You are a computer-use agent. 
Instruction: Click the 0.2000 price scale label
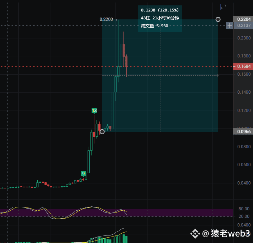244,38
